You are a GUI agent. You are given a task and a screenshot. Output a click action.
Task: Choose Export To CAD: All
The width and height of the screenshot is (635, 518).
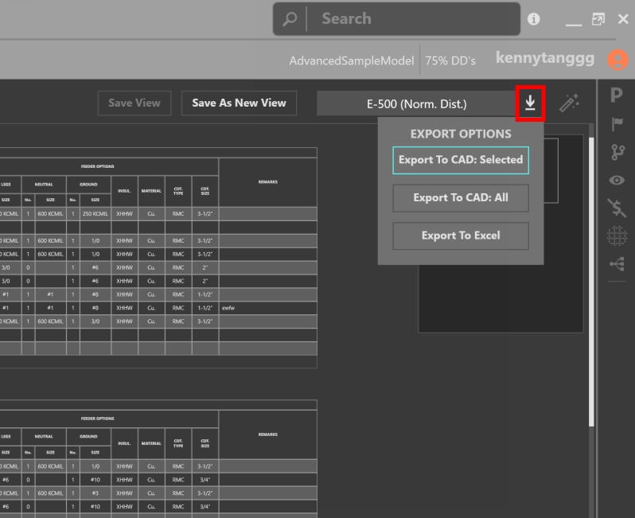coord(461,197)
